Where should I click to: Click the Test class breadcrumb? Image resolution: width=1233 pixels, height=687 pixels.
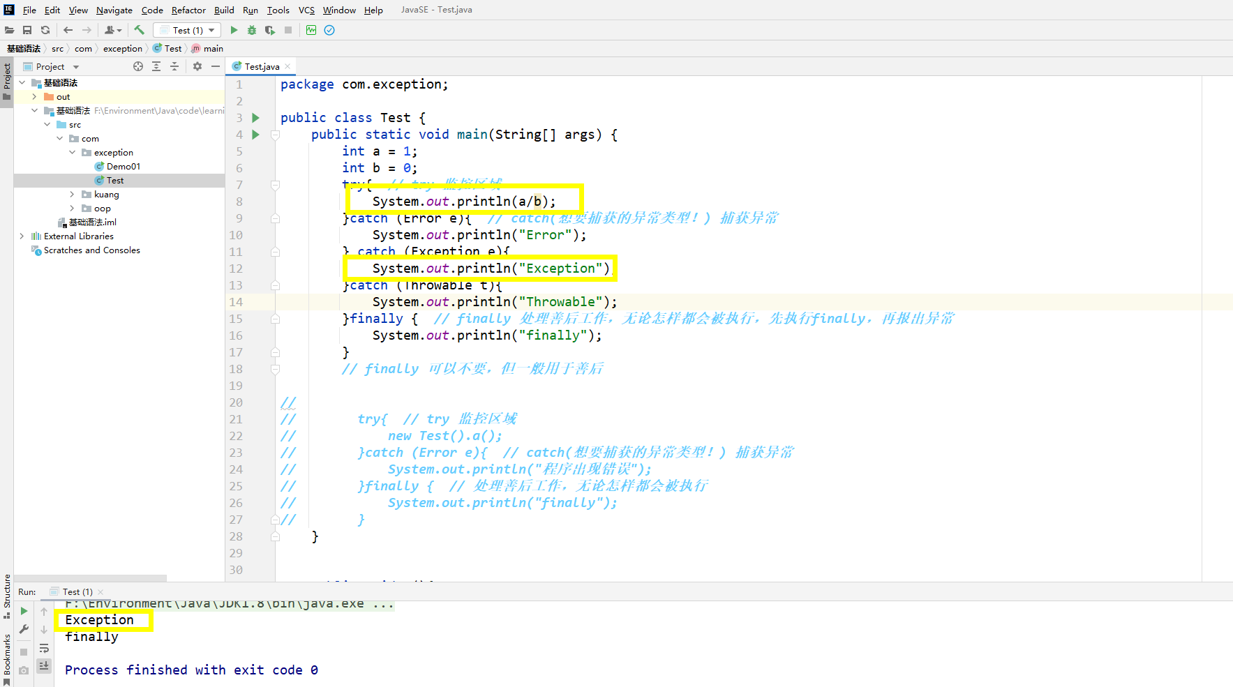click(167, 48)
